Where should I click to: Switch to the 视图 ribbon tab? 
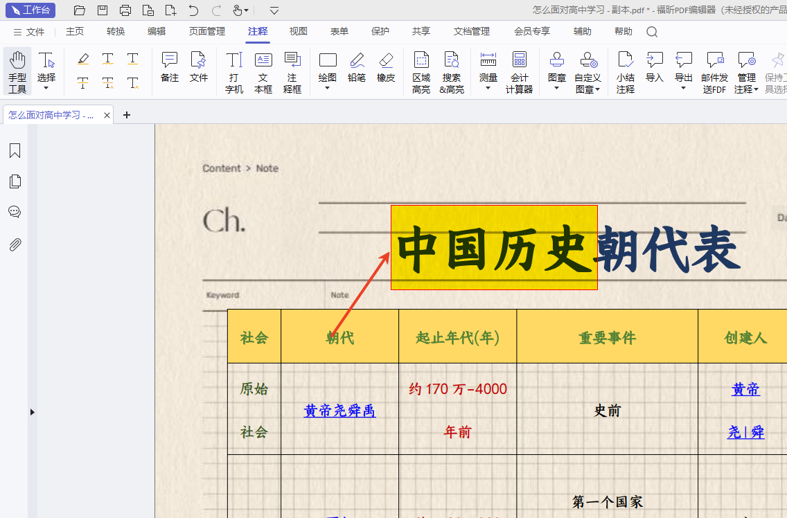click(x=299, y=31)
